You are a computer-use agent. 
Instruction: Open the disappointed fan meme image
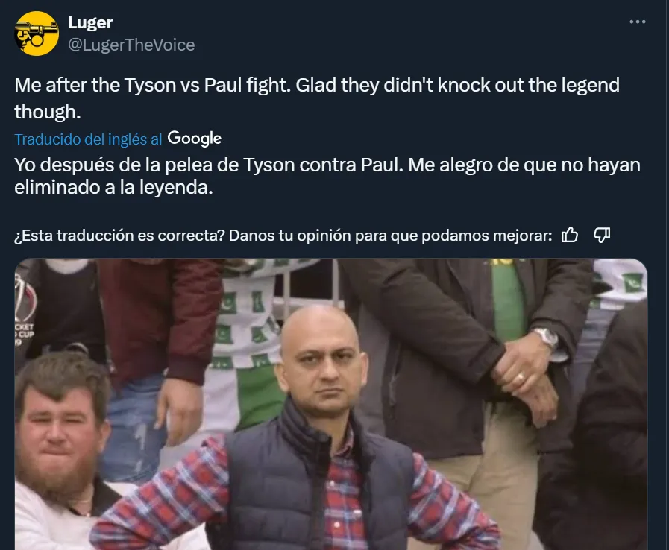tap(331, 404)
